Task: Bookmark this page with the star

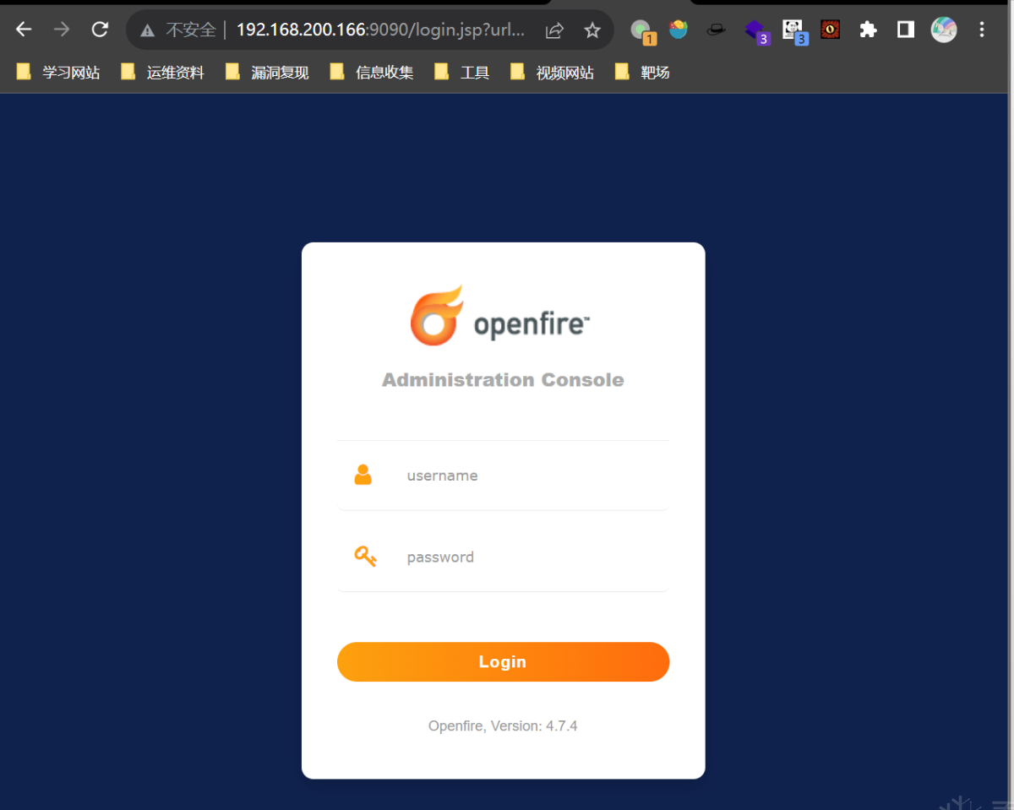Action: 592,30
